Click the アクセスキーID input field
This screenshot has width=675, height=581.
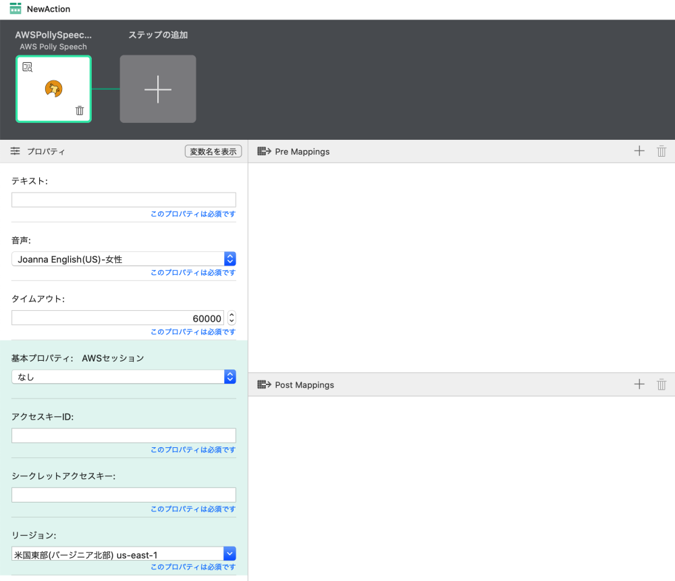pos(124,435)
